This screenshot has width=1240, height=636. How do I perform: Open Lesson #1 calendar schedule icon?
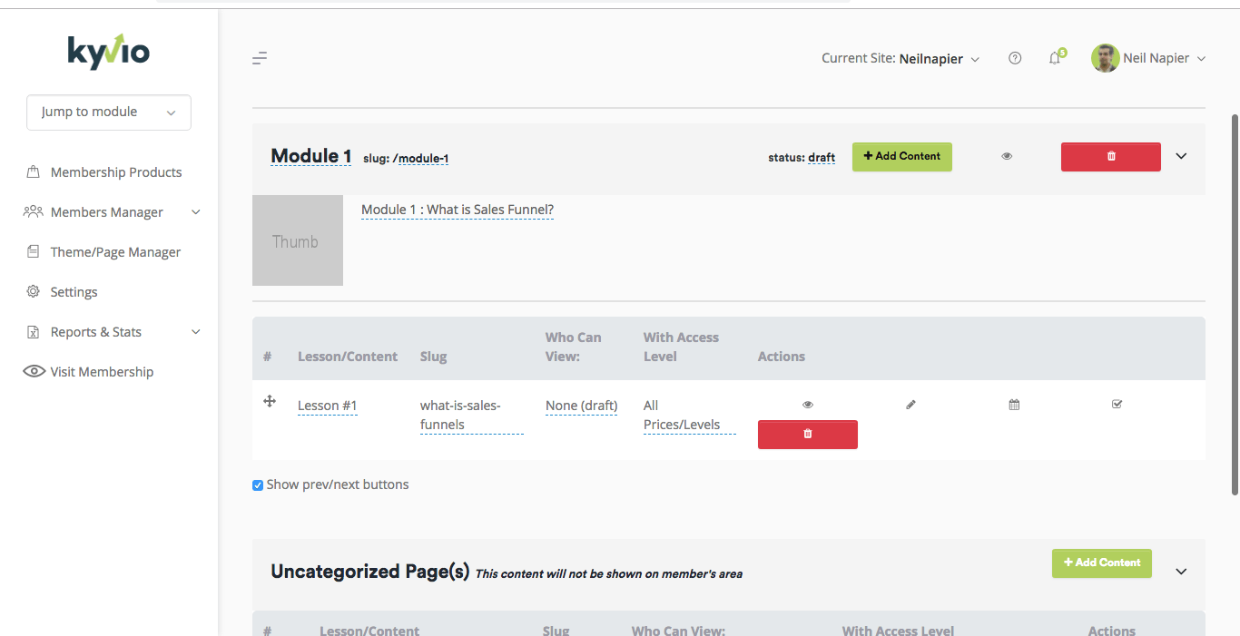[1014, 405]
